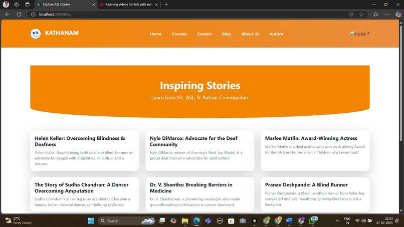
Task: Open a new tab with plus button
Action: pos(166,5)
